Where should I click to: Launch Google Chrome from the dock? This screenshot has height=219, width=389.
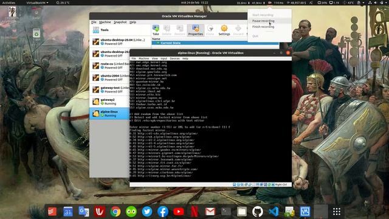coord(115,212)
